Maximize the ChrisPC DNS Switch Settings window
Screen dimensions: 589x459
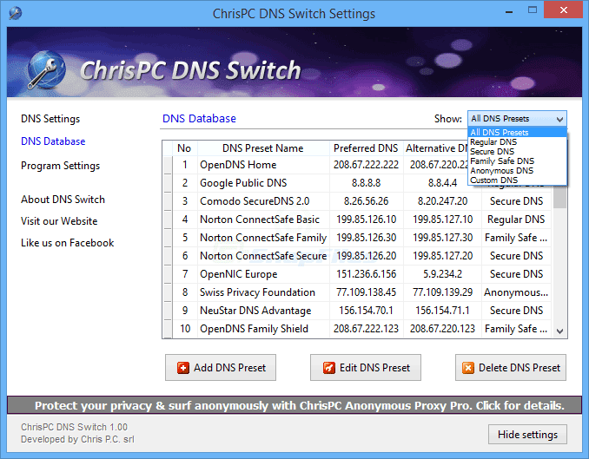pos(533,10)
